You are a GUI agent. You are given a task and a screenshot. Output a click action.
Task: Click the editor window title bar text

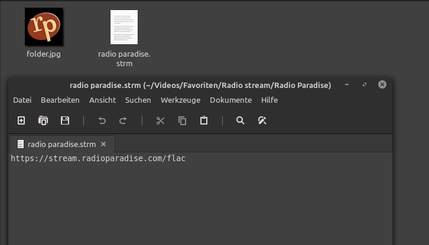(x=200, y=86)
